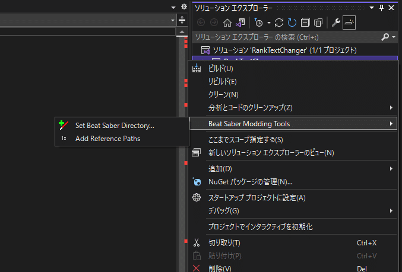Click the editor vertical scrollbar track

click(x=182, y=153)
